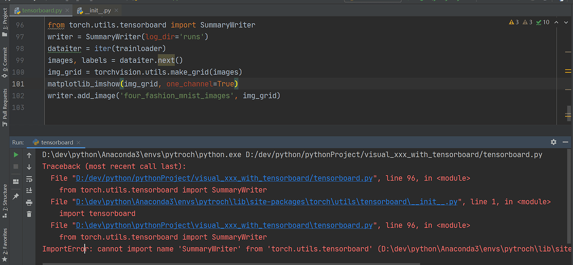Hide the Run tool window
Image resolution: width=573 pixels, height=265 pixels.
point(565,142)
